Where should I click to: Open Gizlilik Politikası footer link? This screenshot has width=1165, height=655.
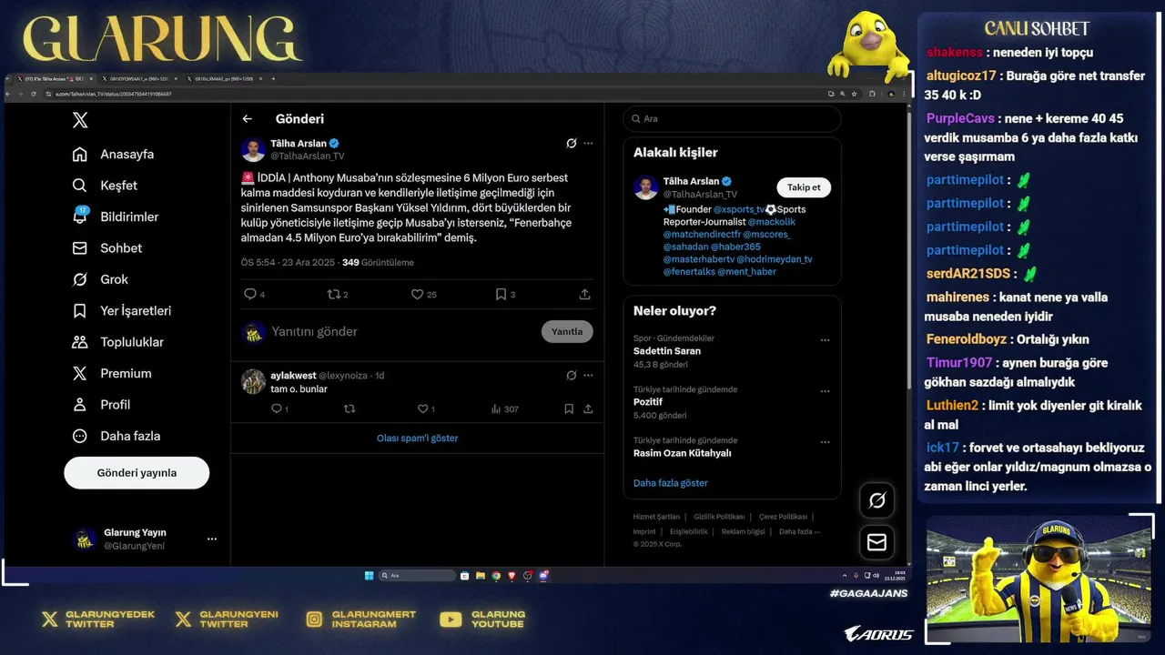pyautogui.click(x=719, y=517)
